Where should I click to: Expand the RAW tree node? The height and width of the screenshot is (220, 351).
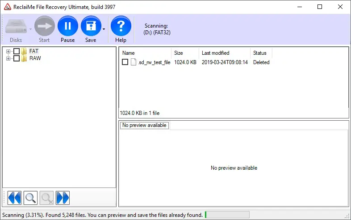click(x=8, y=58)
